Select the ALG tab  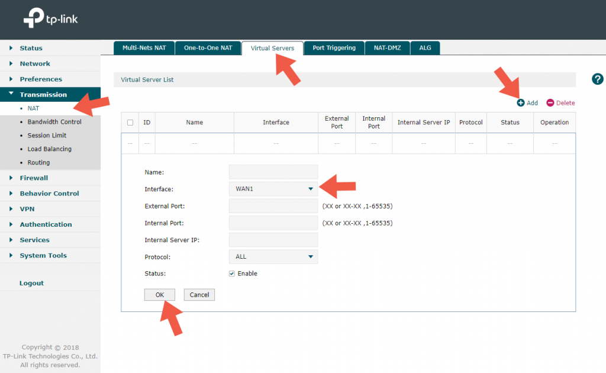click(425, 48)
